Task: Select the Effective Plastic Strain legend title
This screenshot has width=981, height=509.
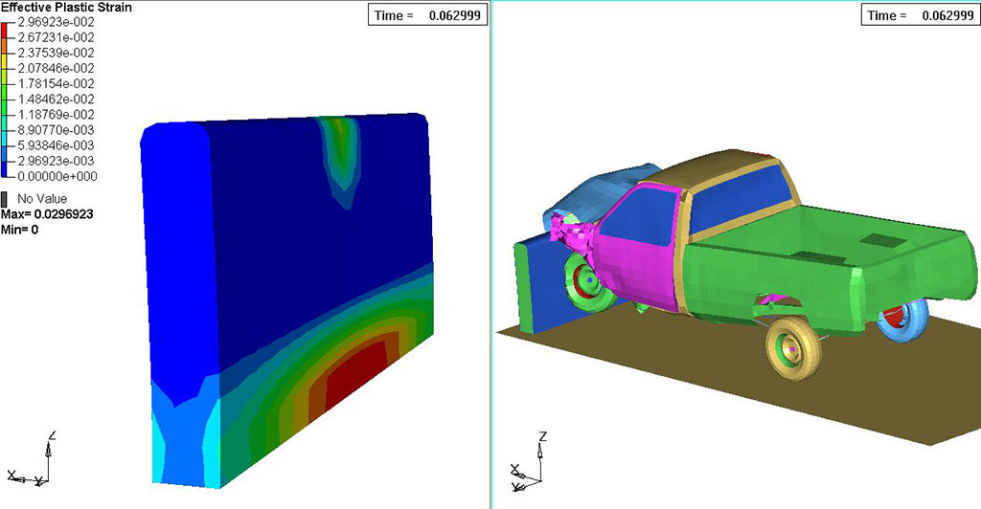Action: (66, 8)
